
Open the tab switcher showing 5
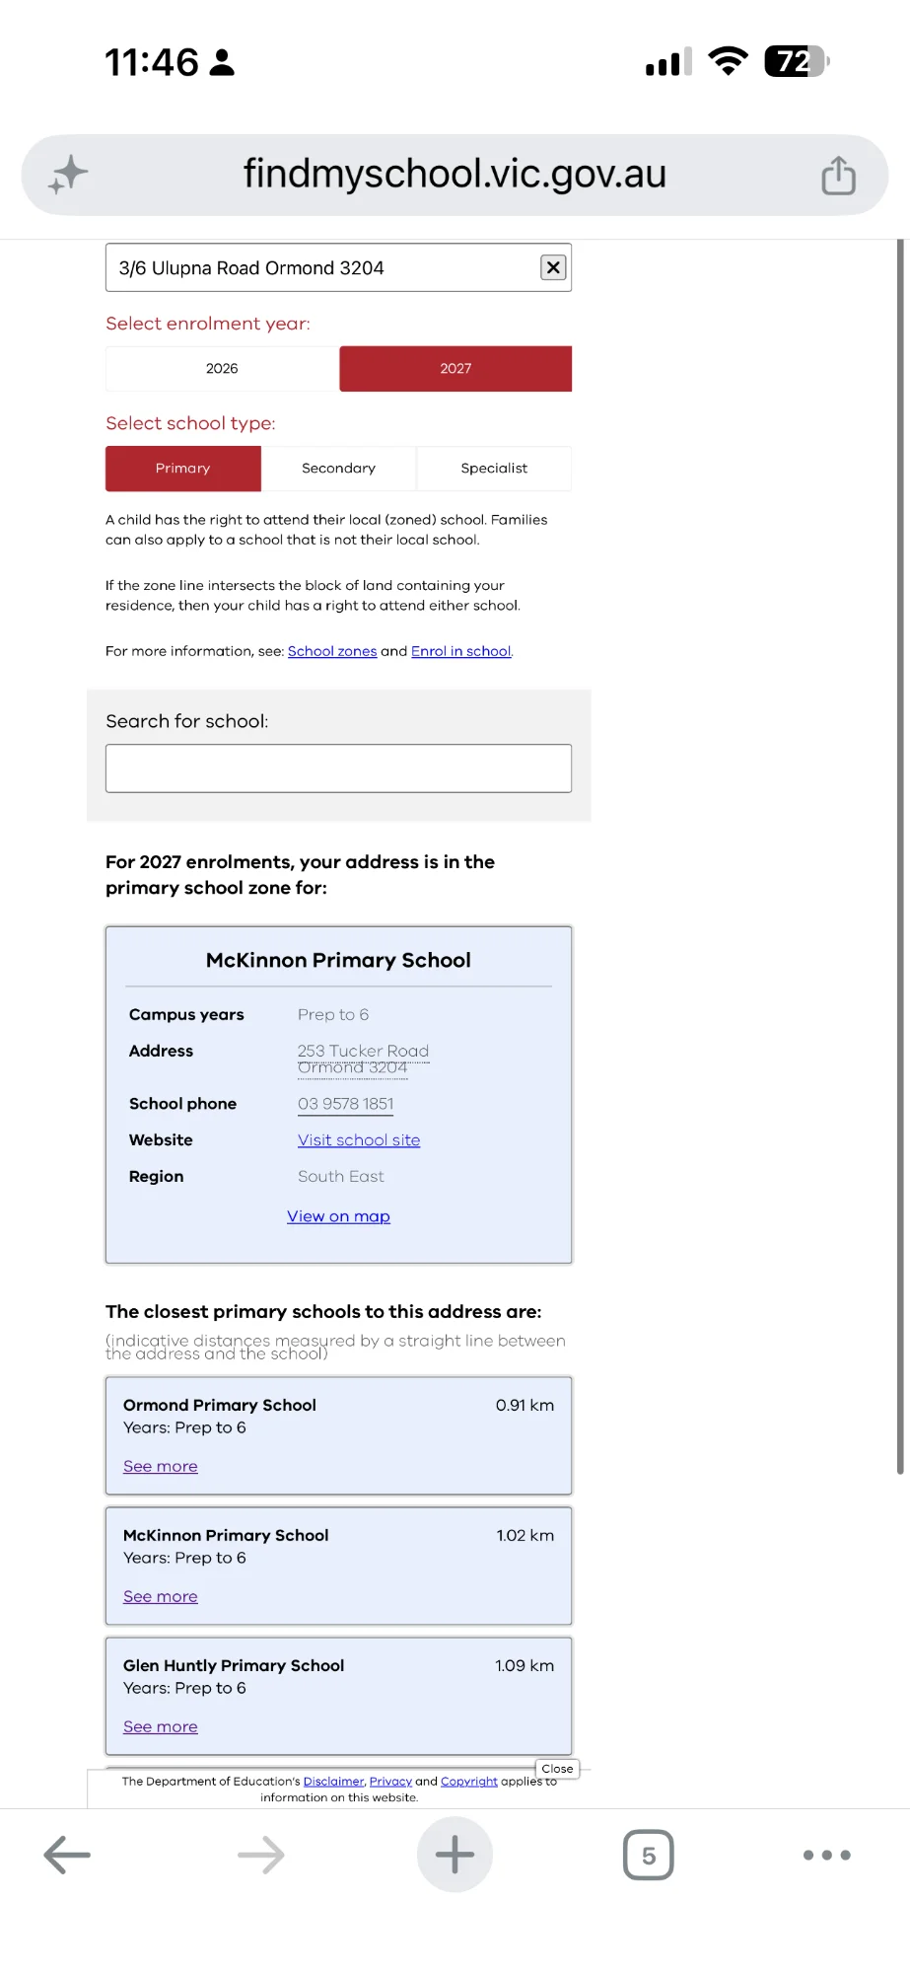649,1855
